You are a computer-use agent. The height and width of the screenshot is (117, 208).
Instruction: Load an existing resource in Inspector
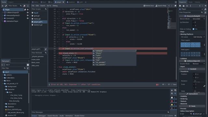[184, 6]
